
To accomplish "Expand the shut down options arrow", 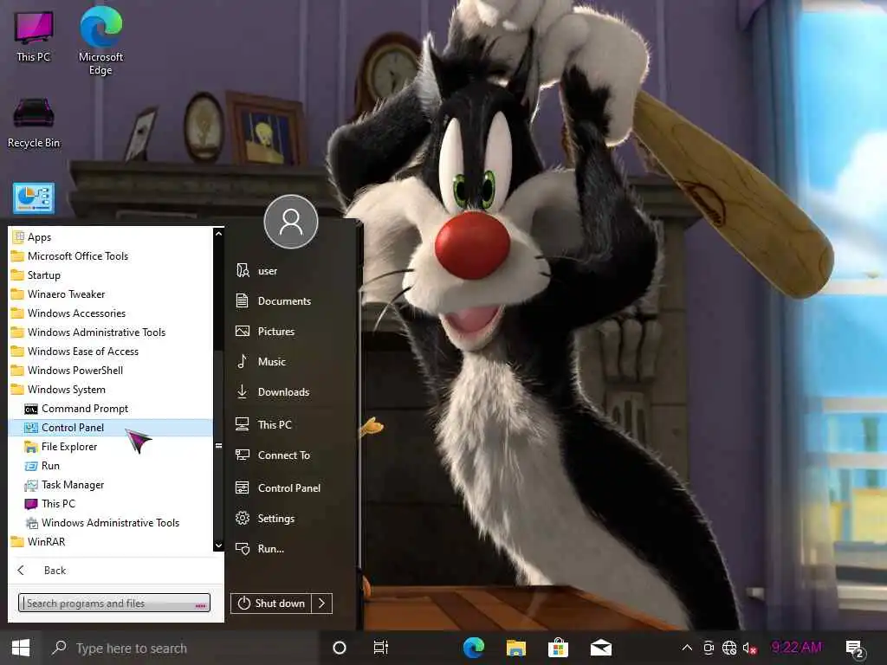I will click(x=321, y=604).
